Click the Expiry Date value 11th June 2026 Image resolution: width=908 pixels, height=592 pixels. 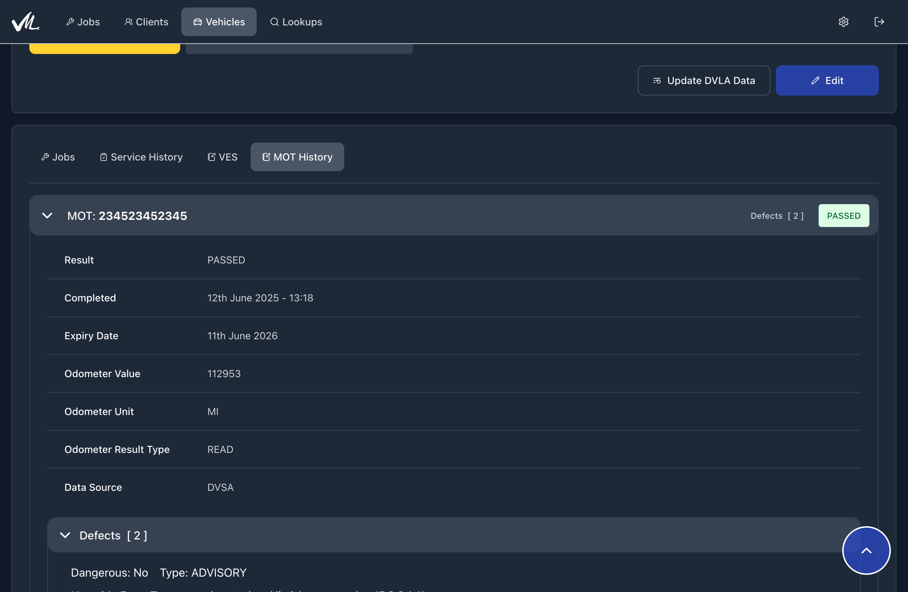(242, 336)
